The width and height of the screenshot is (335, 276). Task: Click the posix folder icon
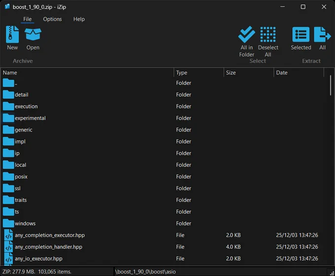tap(8, 176)
